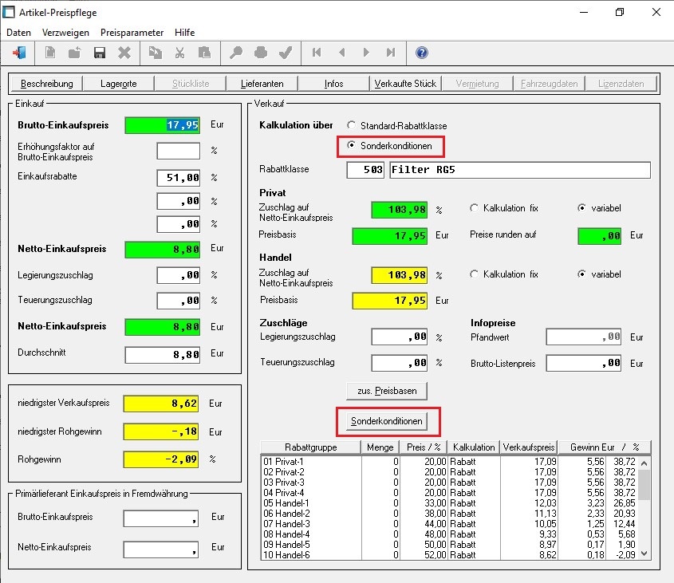Click the Brutto-Einkaufspreis green input field
The image size is (674, 583).
point(163,125)
